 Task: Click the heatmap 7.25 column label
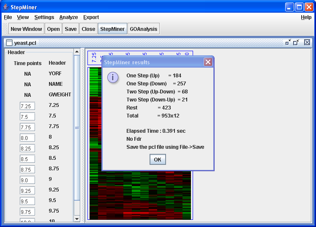(x=94, y=57)
